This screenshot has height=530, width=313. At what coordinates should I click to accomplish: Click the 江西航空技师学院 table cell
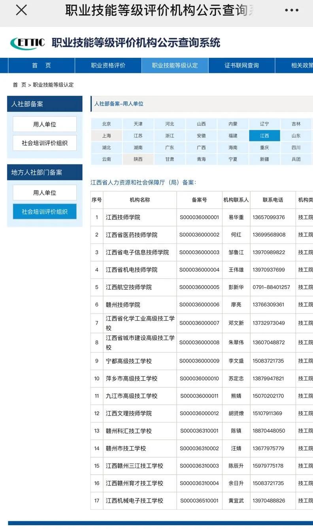[x=140, y=287]
